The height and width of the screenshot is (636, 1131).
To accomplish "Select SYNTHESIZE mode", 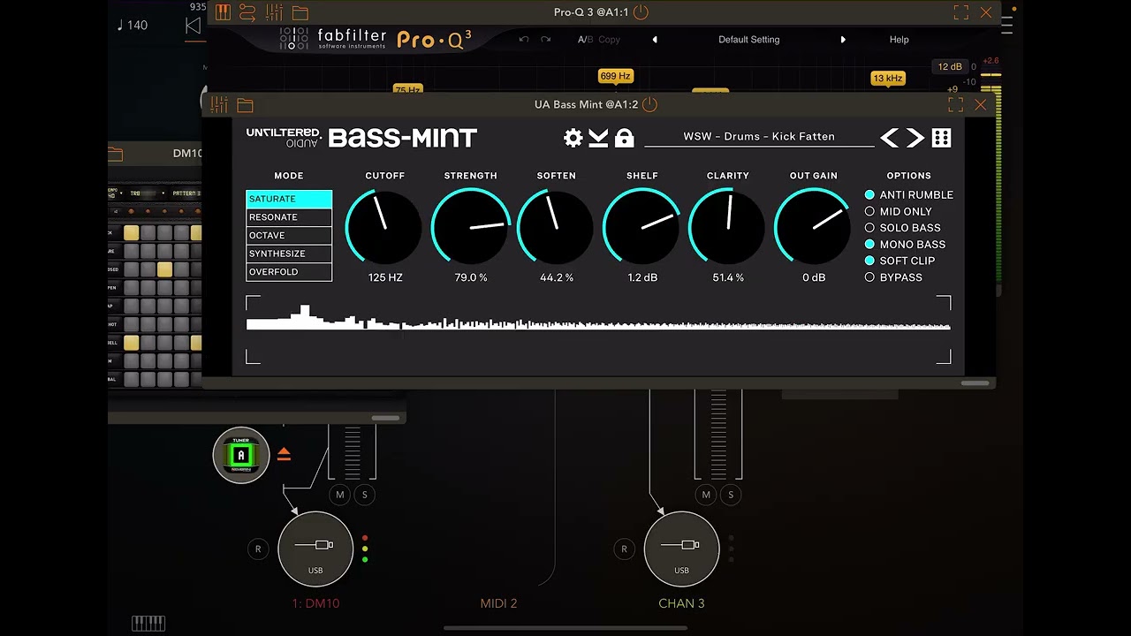I will point(289,254).
